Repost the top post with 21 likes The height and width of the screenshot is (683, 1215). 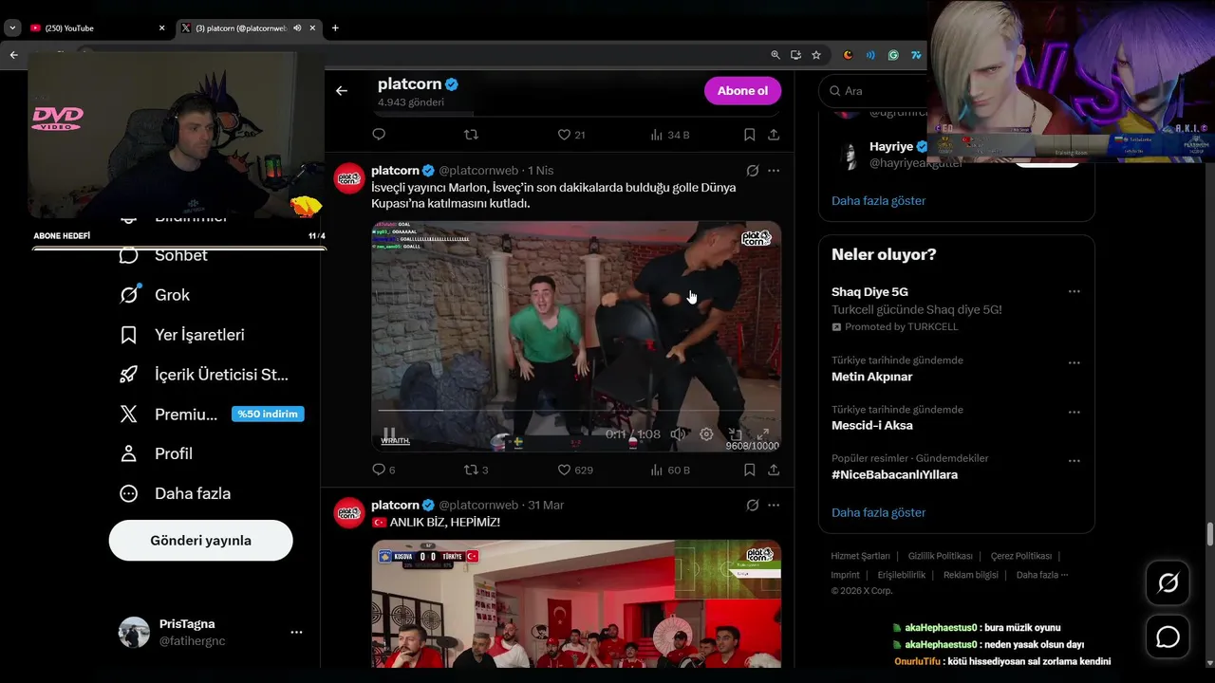pos(471,135)
